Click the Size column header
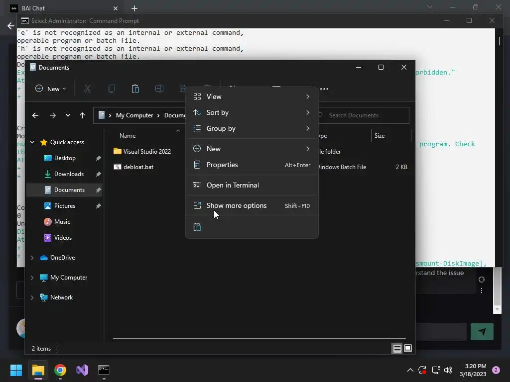 [x=379, y=136]
